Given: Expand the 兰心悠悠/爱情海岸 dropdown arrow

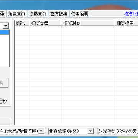Looking at the screenshot, I should (x=41, y=131).
